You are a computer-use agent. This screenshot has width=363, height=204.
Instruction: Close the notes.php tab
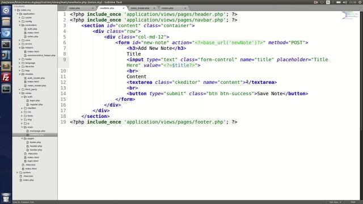click(x=92, y=8)
